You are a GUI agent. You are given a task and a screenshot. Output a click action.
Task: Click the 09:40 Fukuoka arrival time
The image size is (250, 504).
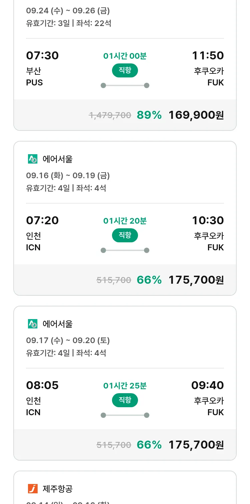pyautogui.click(x=207, y=385)
